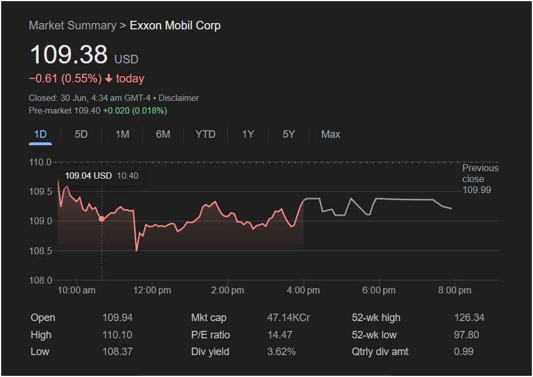Click the Div yield value 3.62%
Screen dimensions: 533x377
point(281,352)
